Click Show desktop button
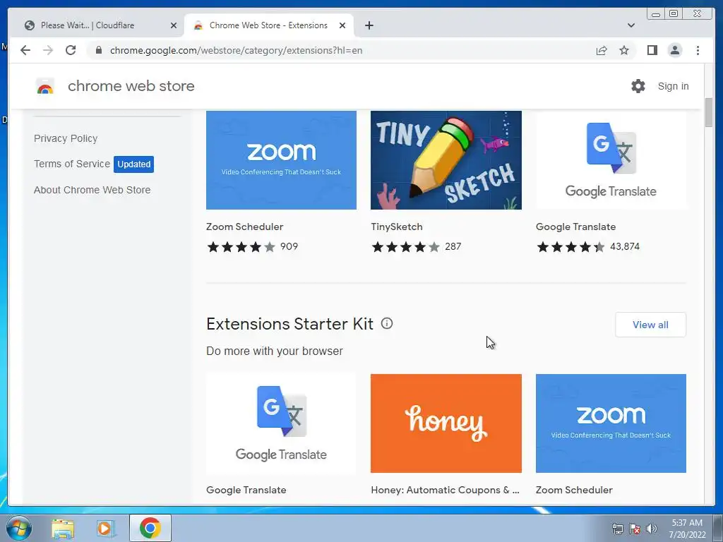The width and height of the screenshot is (723, 542). point(718,528)
